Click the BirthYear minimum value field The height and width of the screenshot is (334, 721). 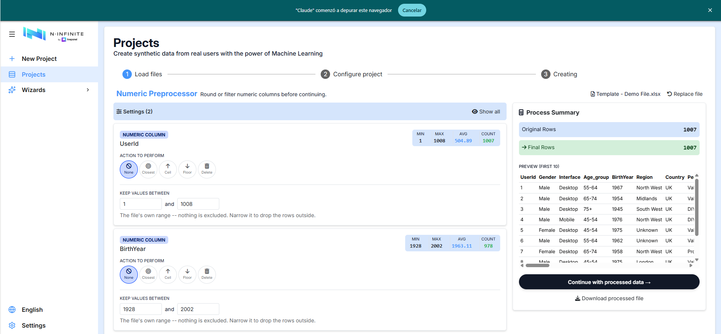[x=141, y=309]
